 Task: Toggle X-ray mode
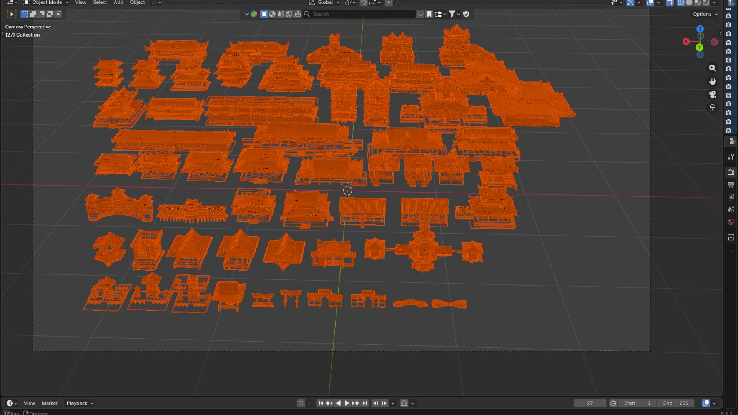coord(670,3)
